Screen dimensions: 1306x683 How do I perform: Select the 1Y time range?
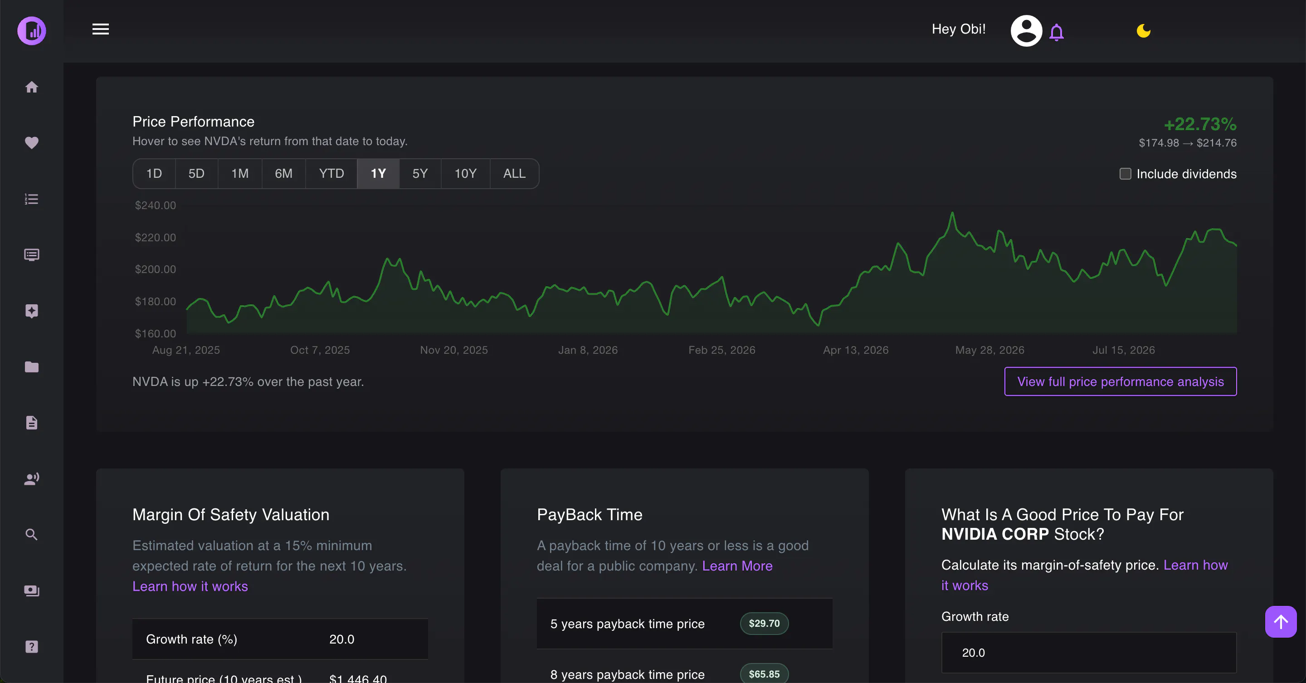(378, 173)
